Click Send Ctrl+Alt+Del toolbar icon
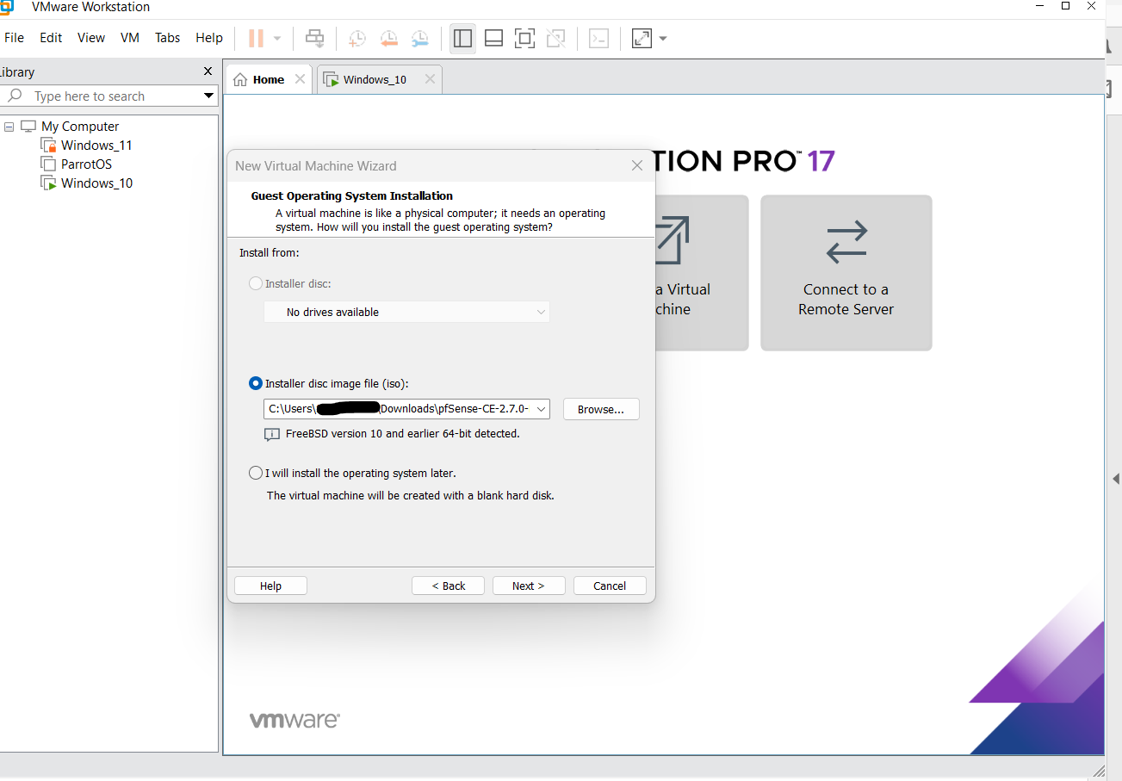Viewport: 1122px width, 781px height. coord(315,38)
